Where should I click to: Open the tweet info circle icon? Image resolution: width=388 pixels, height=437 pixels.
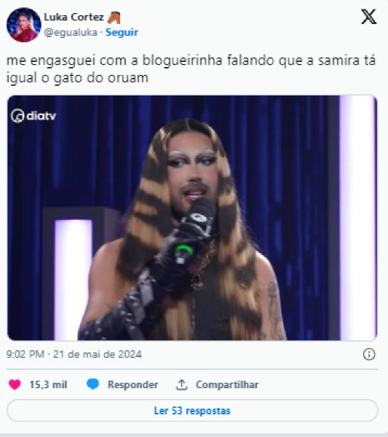[369, 354]
